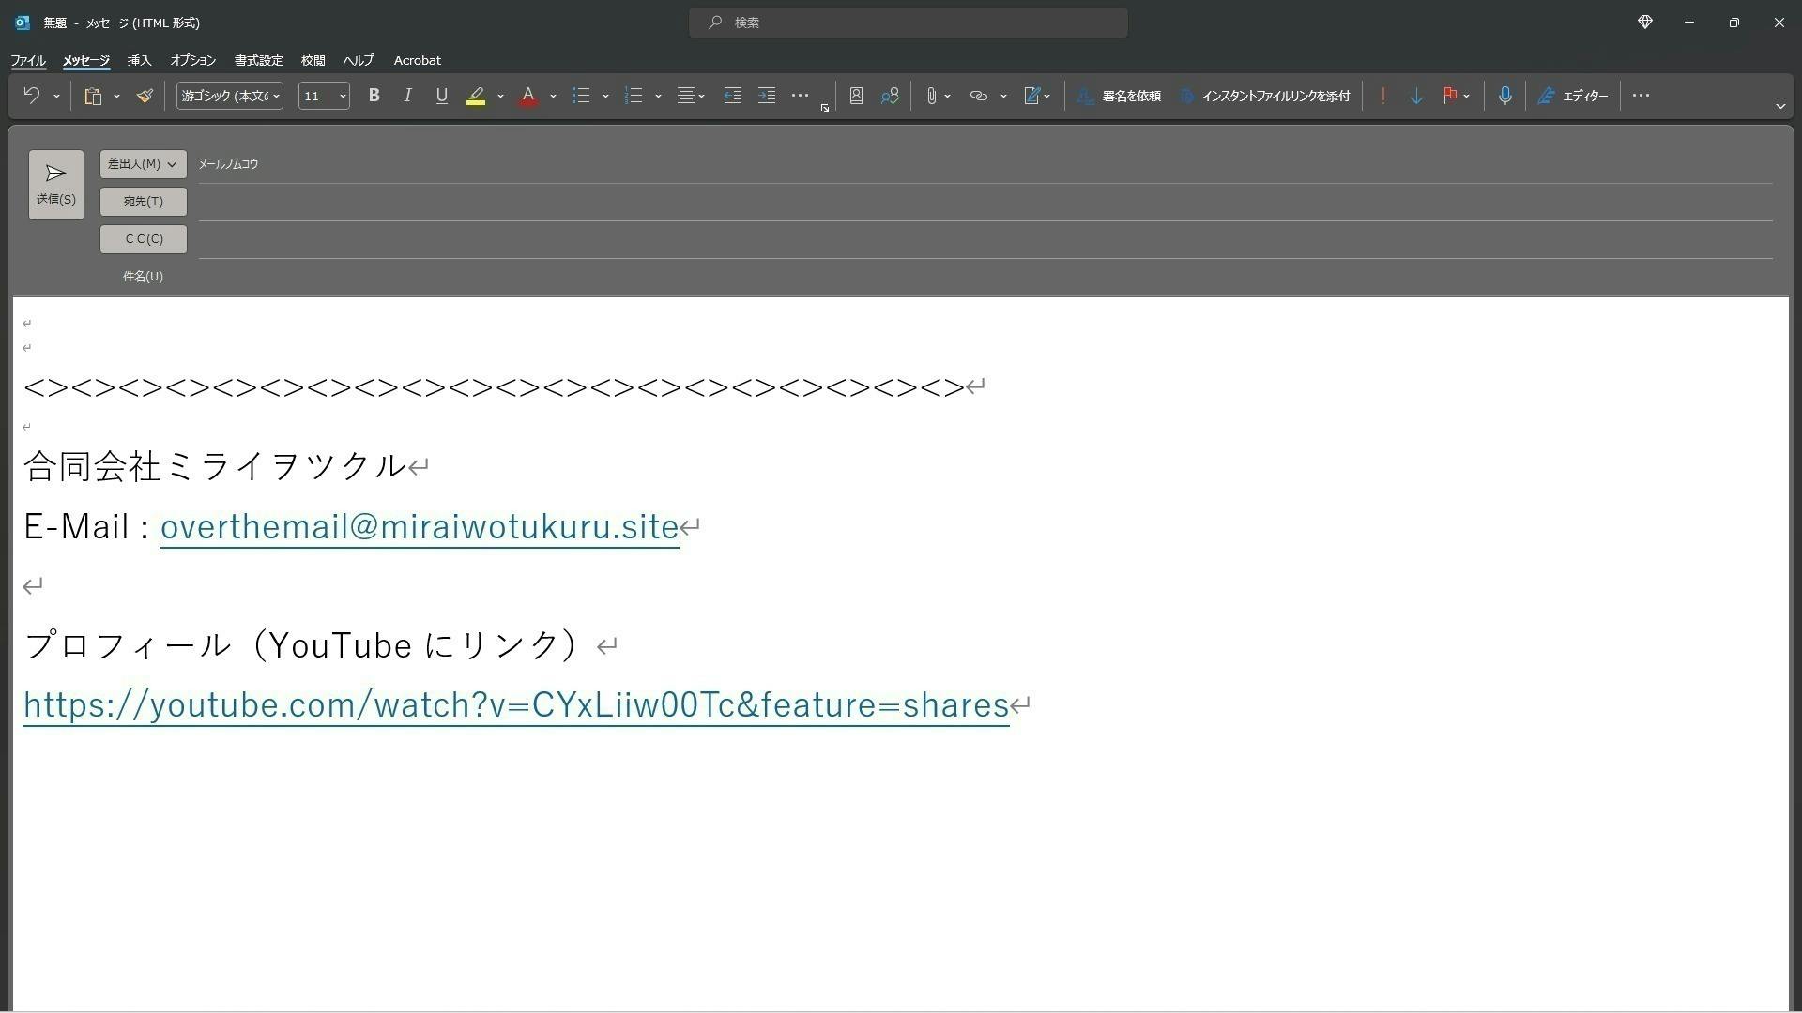Click the attach file paperclip icon

pos(931,96)
